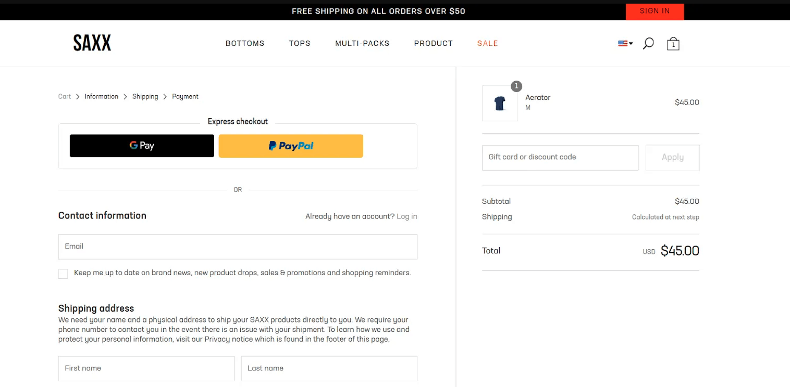Select the Payment breadcrumb step
Screen dimensions: 790x387
coord(186,97)
